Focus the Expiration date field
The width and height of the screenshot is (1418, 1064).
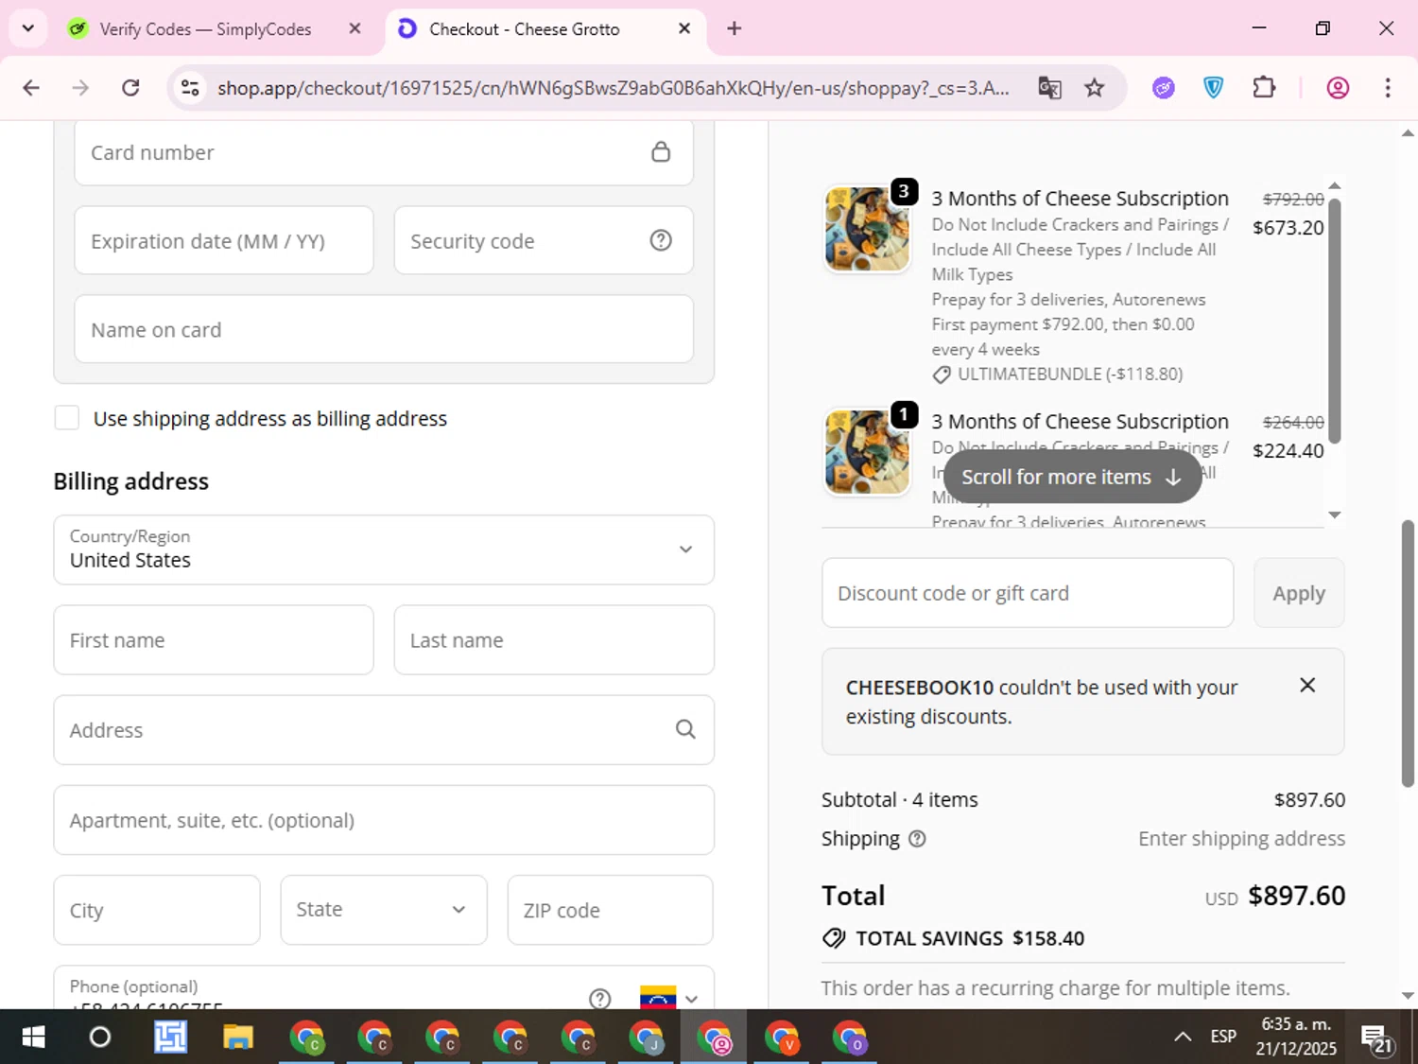(224, 240)
